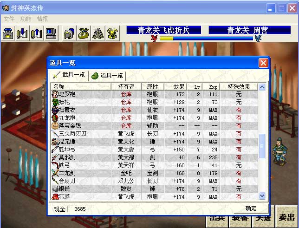Click the soldier character in the room

[x=279, y=151]
